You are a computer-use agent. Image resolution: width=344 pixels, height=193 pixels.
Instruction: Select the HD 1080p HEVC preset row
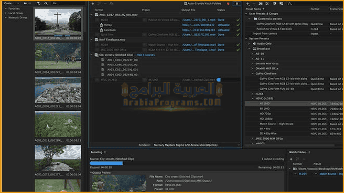click(x=293, y=119)
